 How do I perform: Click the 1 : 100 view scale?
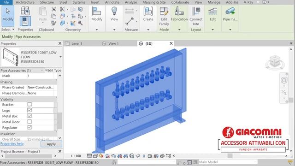coord(76,156)
